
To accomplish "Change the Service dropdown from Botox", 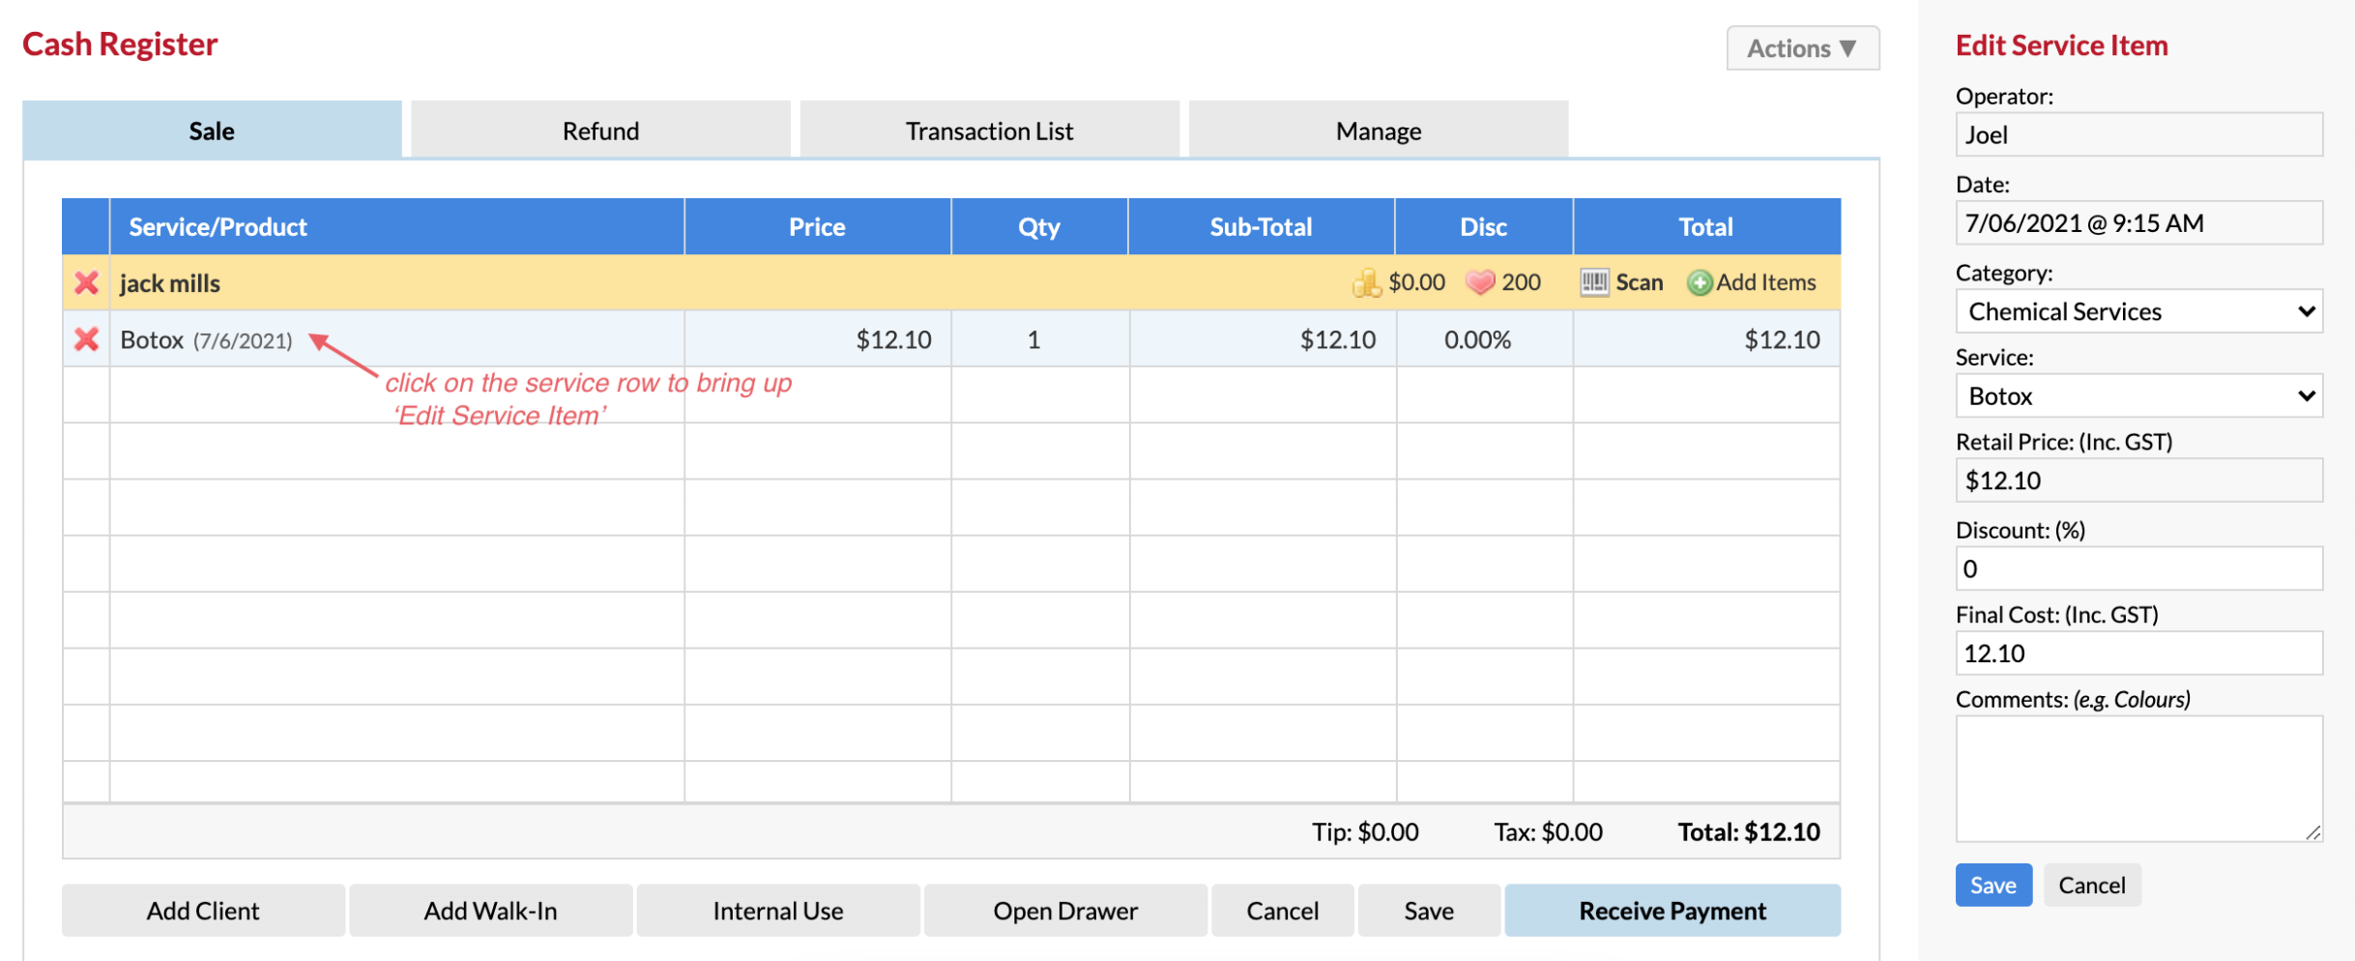I will coord(2137,395).
